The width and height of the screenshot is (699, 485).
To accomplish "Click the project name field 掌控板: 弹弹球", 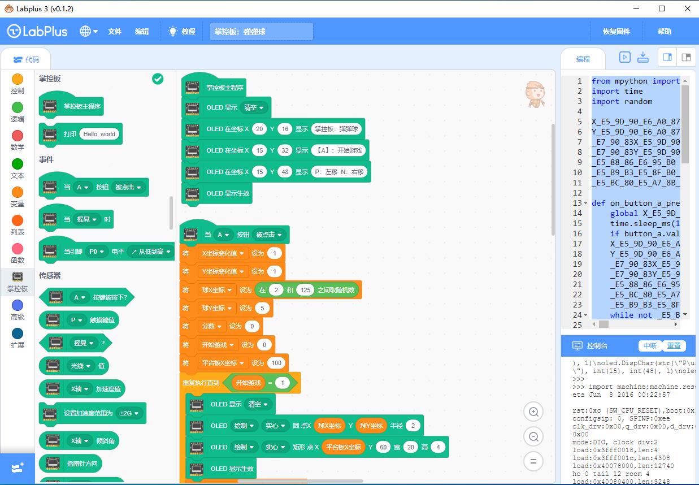I will (x=262, y=32).
